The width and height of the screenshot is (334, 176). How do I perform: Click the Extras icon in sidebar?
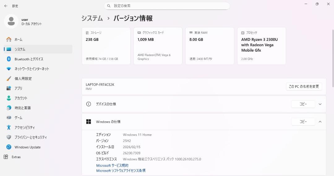(x=6, y=157)
